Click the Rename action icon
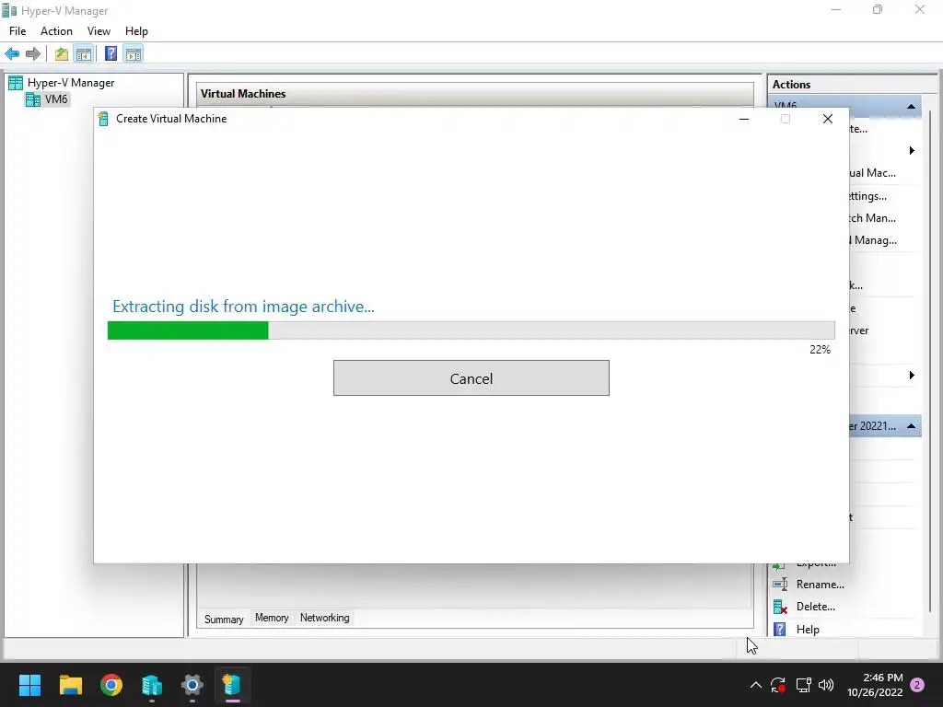Screen dimensions: 943x707 pos(780,585)
